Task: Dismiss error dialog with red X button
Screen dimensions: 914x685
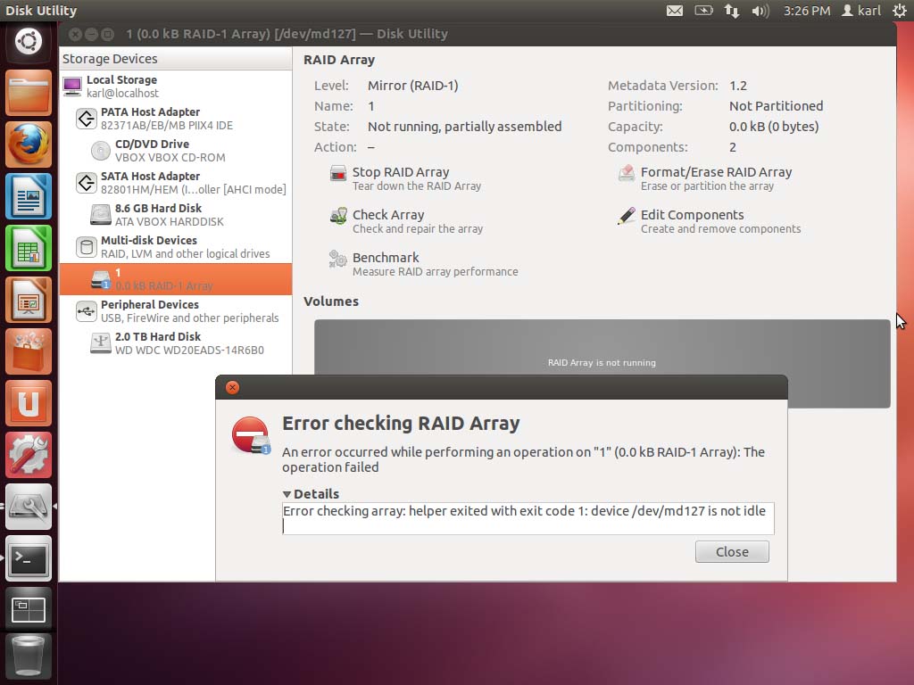Action: coord(232,387)
